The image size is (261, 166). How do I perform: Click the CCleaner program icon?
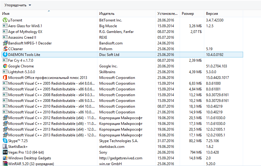(5, 49)
